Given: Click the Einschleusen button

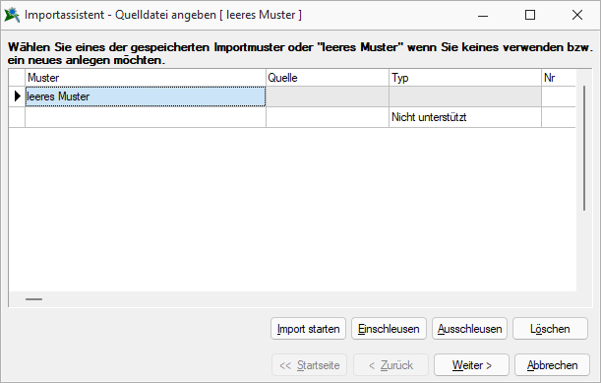Looking at the screenshot, I should point(389,329).
